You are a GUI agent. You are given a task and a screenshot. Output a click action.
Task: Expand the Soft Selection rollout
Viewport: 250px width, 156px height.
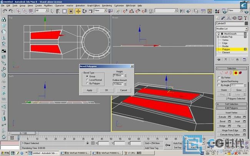pyautogui.click(x=232, y=104)
